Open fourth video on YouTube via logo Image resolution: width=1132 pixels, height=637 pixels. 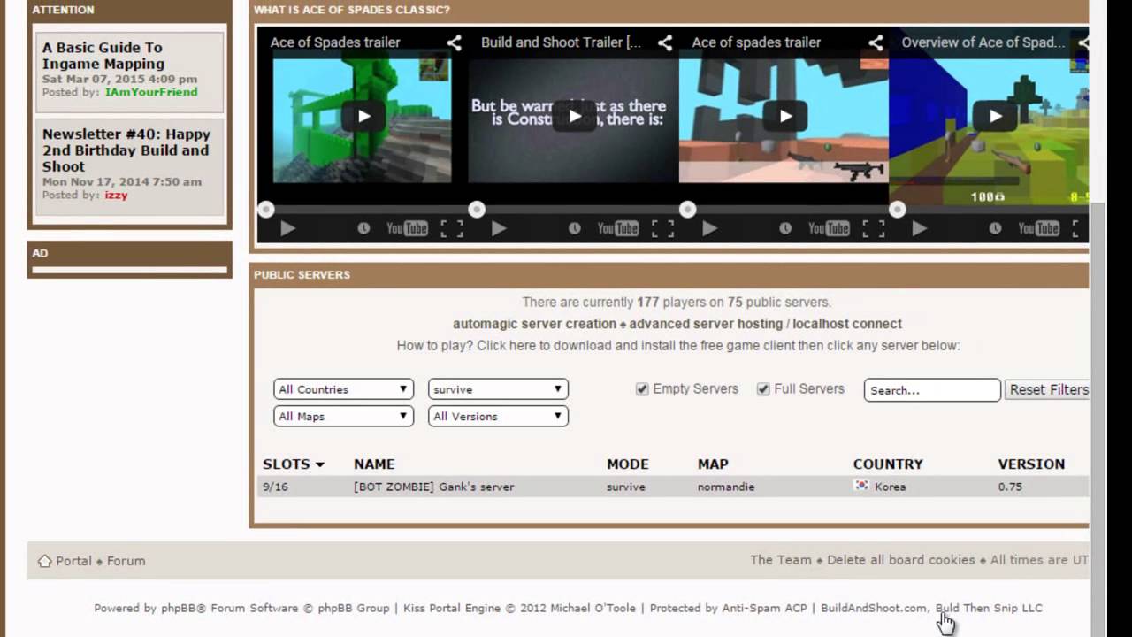[1039, 228]
